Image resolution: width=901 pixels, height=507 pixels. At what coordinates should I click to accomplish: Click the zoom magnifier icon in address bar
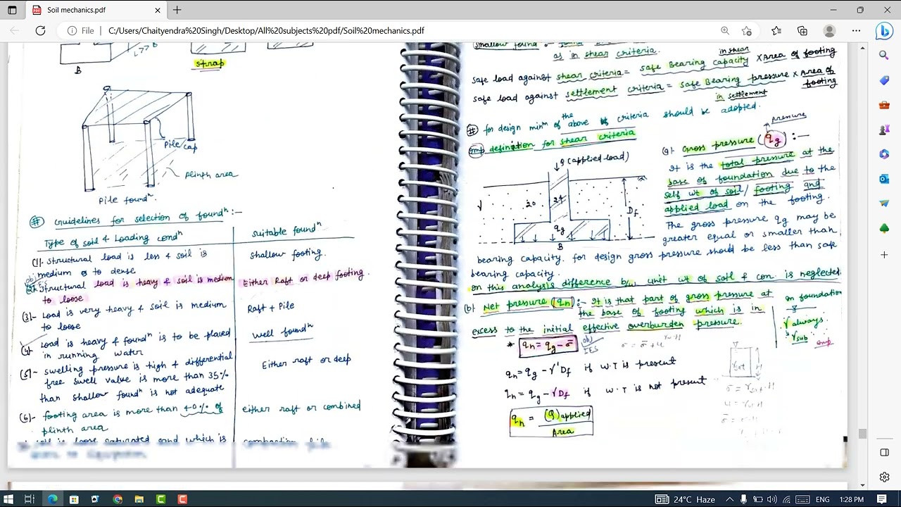(725, 31)
